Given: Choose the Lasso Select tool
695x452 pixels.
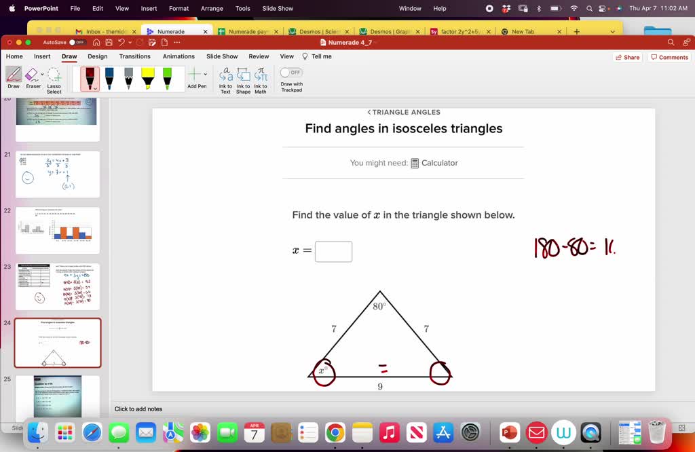Looking at the screenshot, I should (54, 76).
